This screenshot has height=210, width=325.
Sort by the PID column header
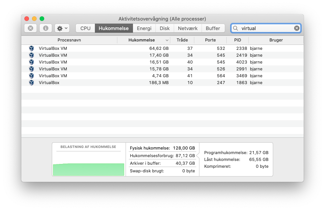237,40
